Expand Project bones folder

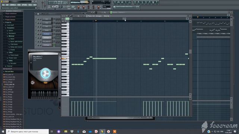click(x=10, y=20)
